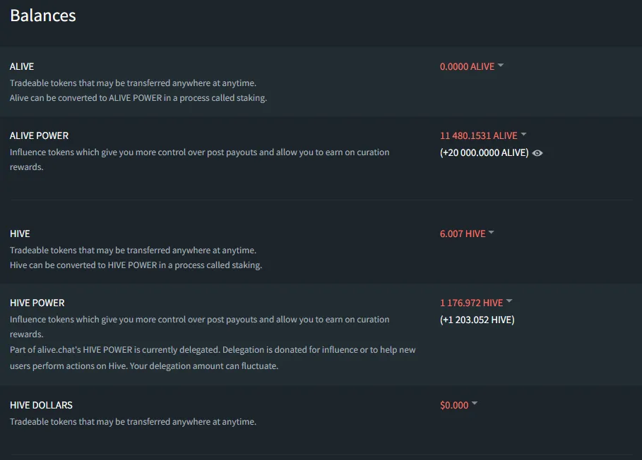This screenshot has height=460, width=642.
Task: Click the caret arrow beside 1 176.972 HIVE
Action: tap(509, 301)
